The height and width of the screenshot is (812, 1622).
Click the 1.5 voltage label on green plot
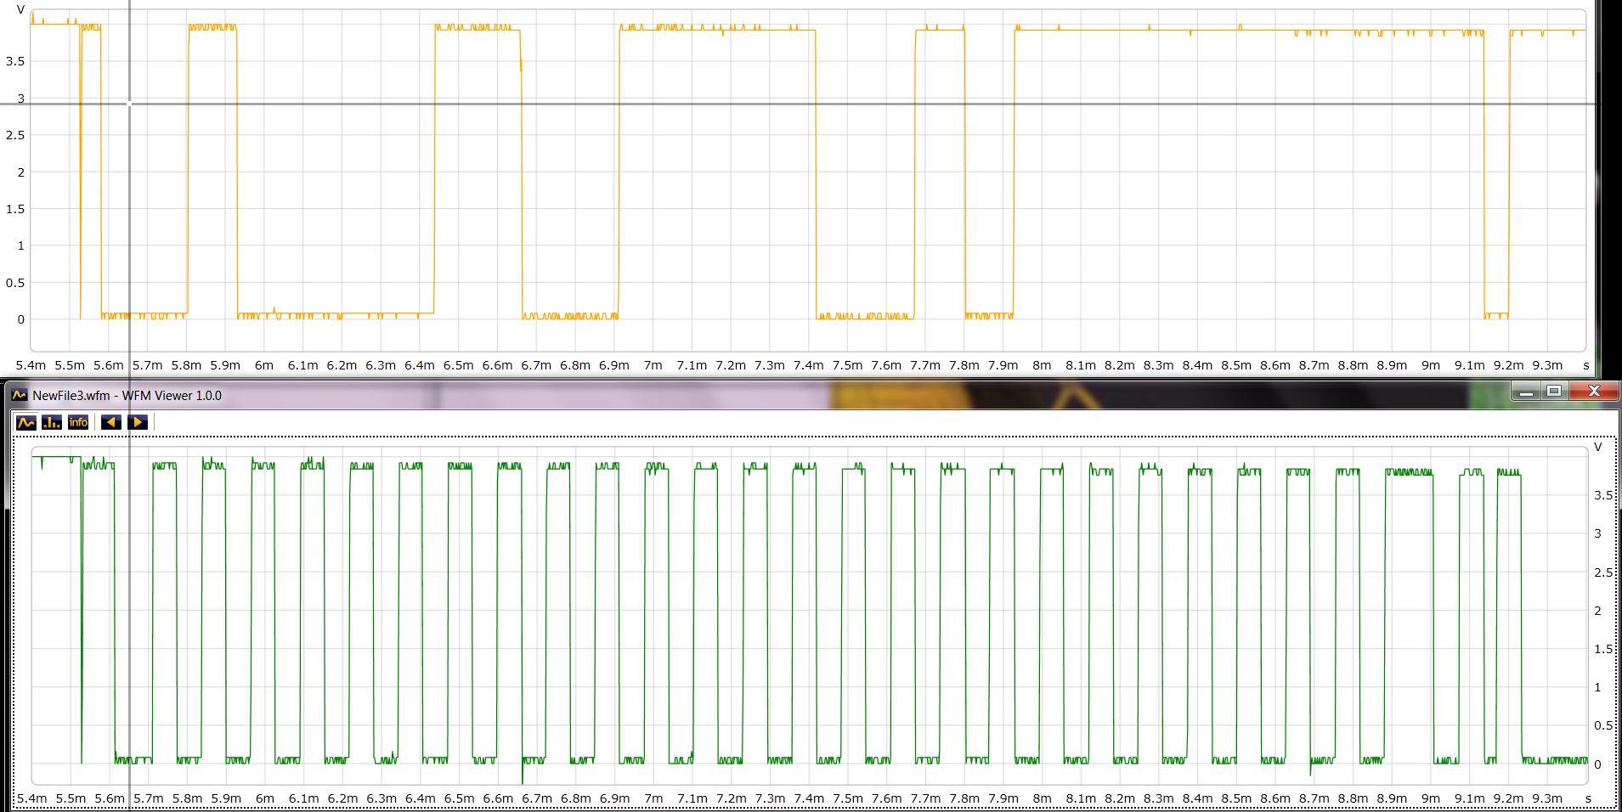[x=1603, y=649]
